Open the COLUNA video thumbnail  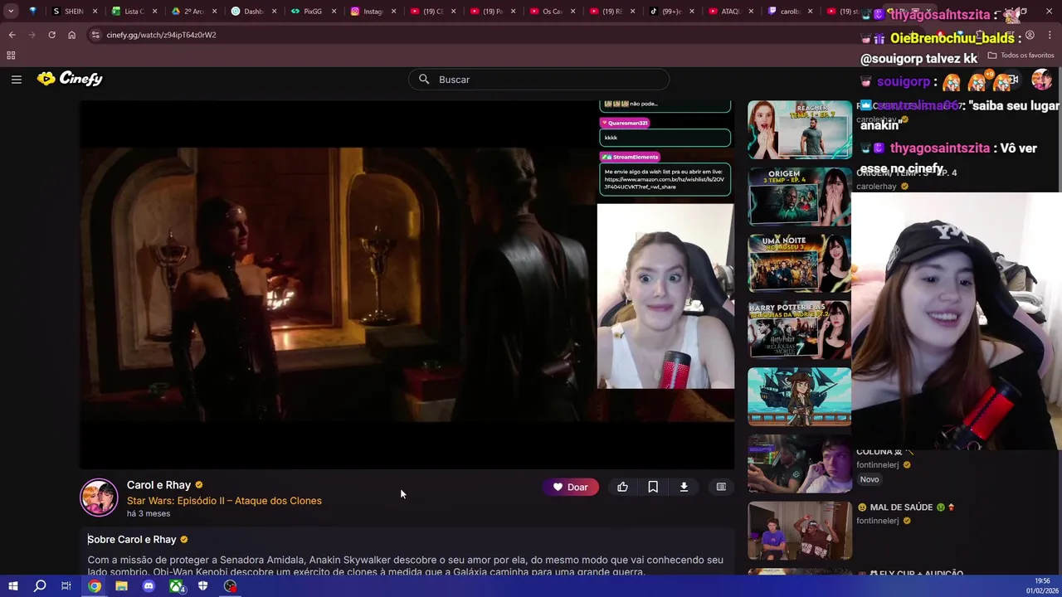pyautogui.click(x=799, y=464)
